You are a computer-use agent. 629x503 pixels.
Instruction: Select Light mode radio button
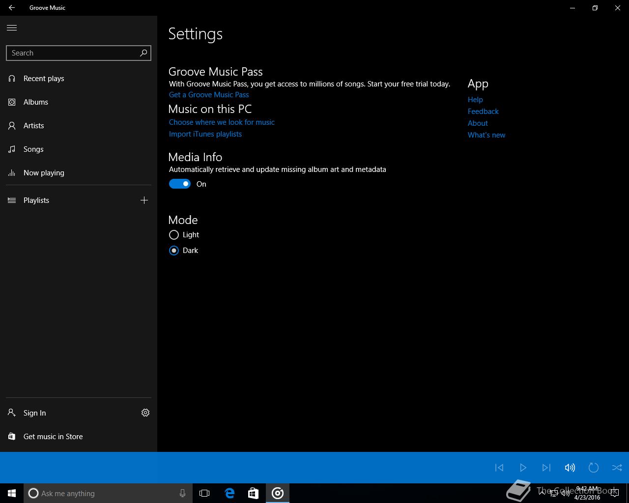point(174,235)
